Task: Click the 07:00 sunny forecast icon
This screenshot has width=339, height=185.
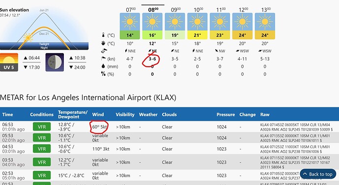Action: 130,22
